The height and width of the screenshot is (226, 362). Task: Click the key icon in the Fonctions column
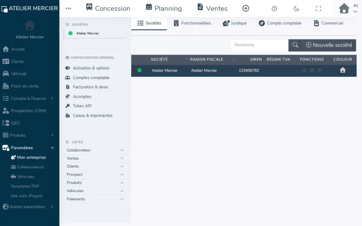tap(319, 70)
